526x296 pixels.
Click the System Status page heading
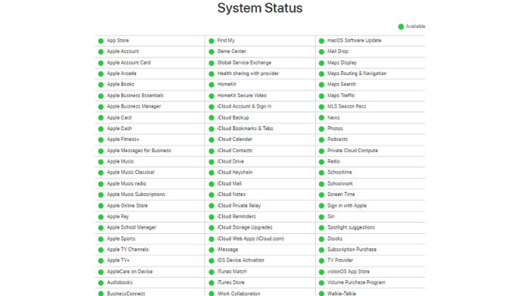click(260, 8)
